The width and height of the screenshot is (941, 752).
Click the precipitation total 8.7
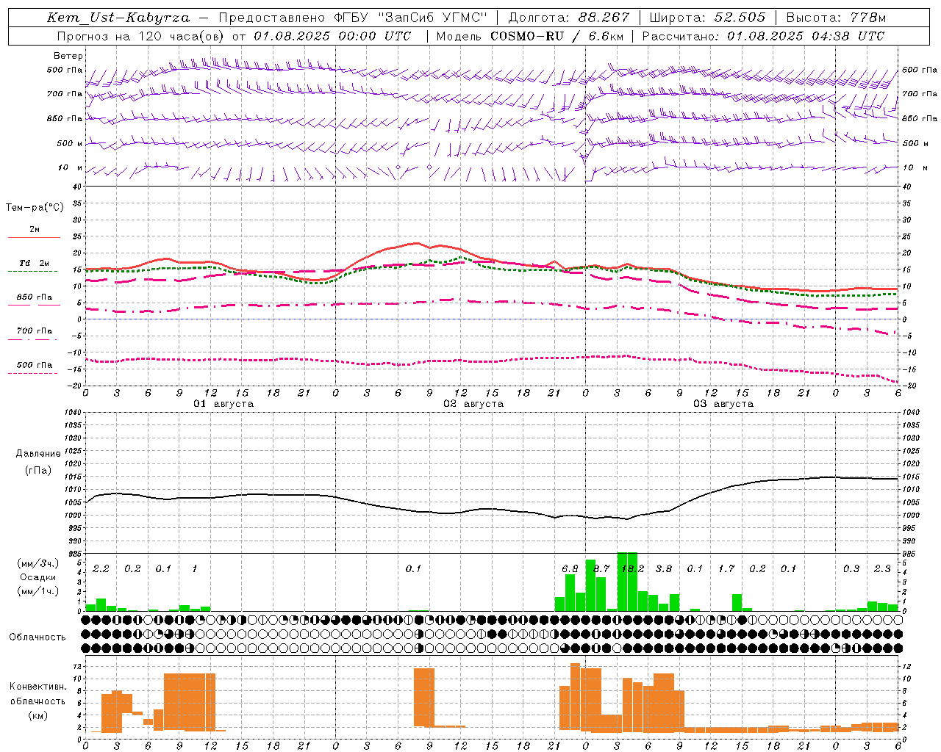(x=601, y=569)
